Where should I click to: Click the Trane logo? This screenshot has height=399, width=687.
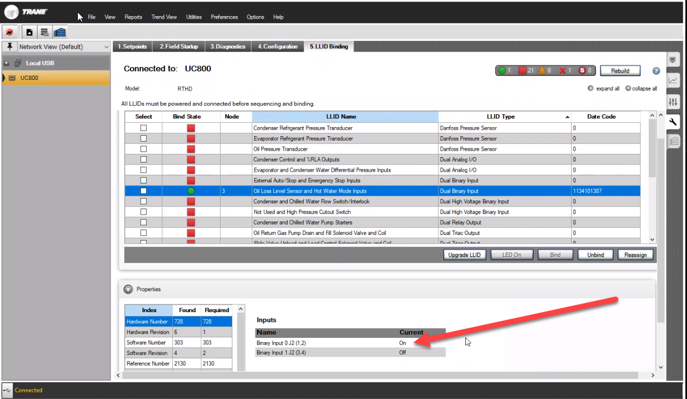(26, 11)
